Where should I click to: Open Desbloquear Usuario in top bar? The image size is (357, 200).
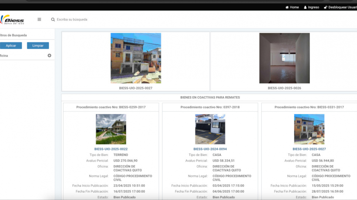coord(340,7)
